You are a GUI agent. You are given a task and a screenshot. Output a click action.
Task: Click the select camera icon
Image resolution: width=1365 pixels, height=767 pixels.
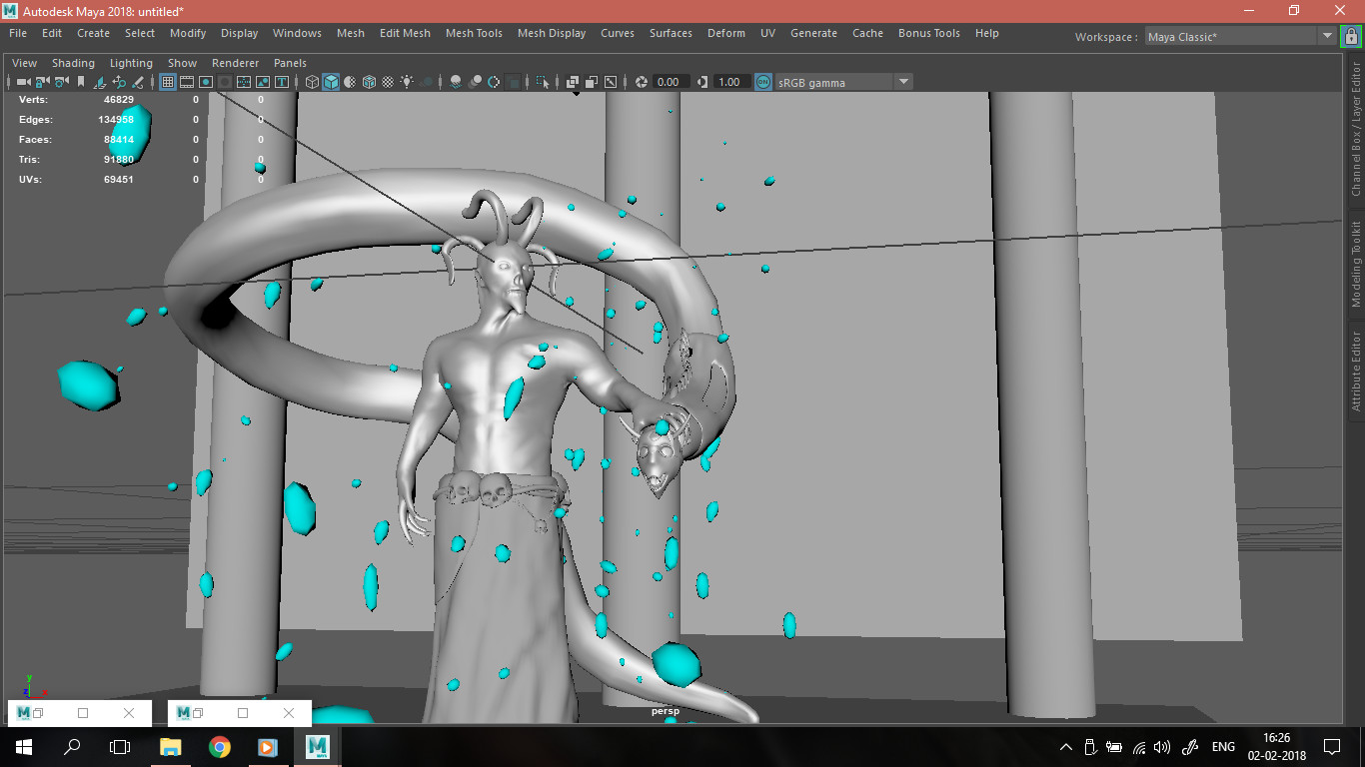tap(22, 82)
